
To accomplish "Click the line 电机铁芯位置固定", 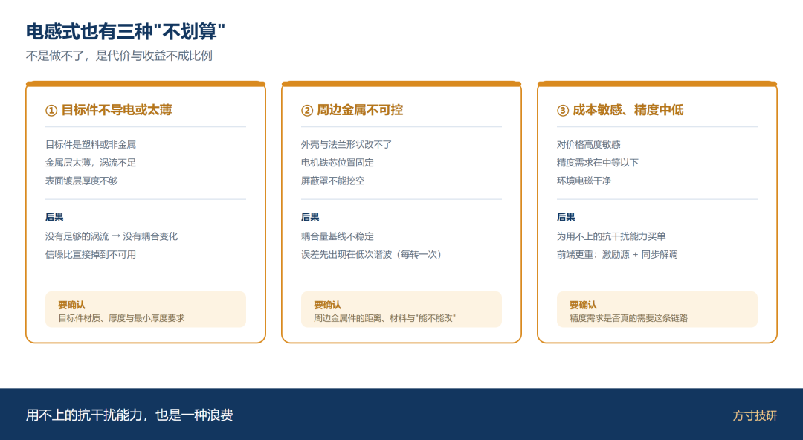I will [x=337, y=163].
